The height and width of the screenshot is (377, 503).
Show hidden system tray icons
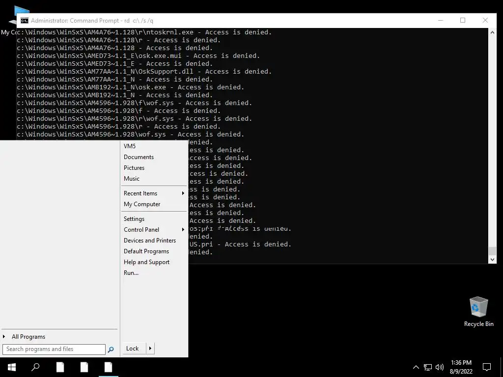click(416, 367)
